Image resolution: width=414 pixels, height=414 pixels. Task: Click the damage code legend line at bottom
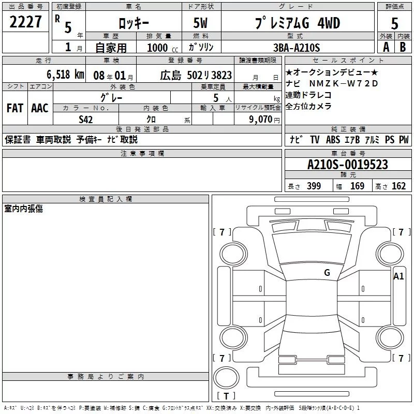[x=182, y=408]
